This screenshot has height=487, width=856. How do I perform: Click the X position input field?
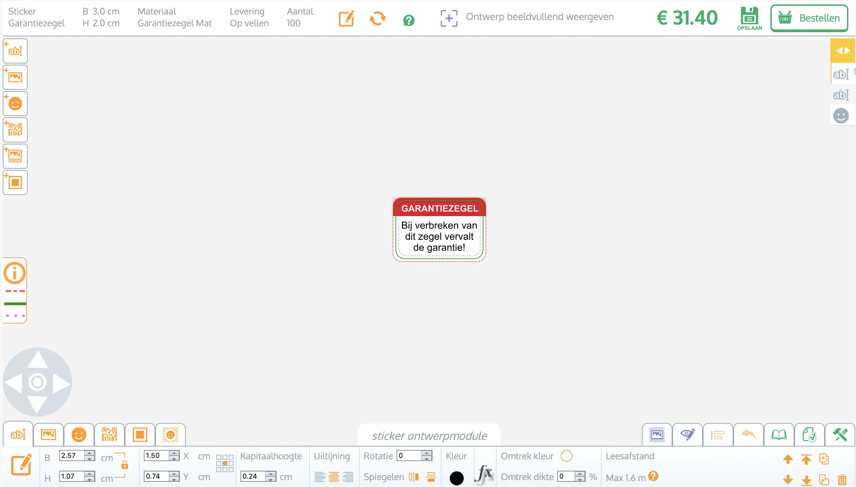click(x=156, y=455)
